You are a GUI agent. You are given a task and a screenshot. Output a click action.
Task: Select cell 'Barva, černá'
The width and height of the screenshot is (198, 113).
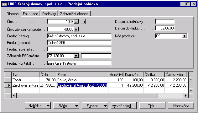pos(82,80)
